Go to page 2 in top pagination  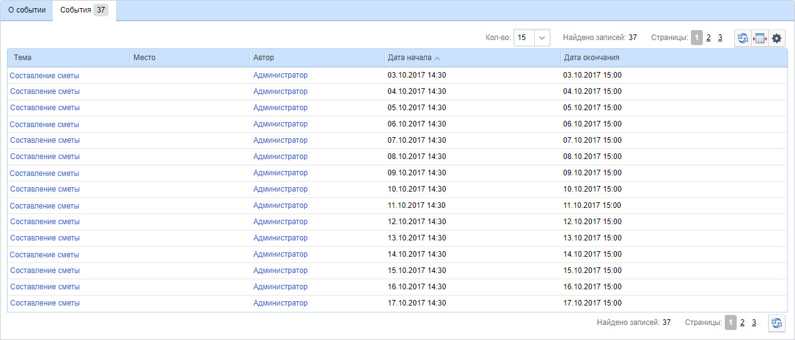click(708, 38)
